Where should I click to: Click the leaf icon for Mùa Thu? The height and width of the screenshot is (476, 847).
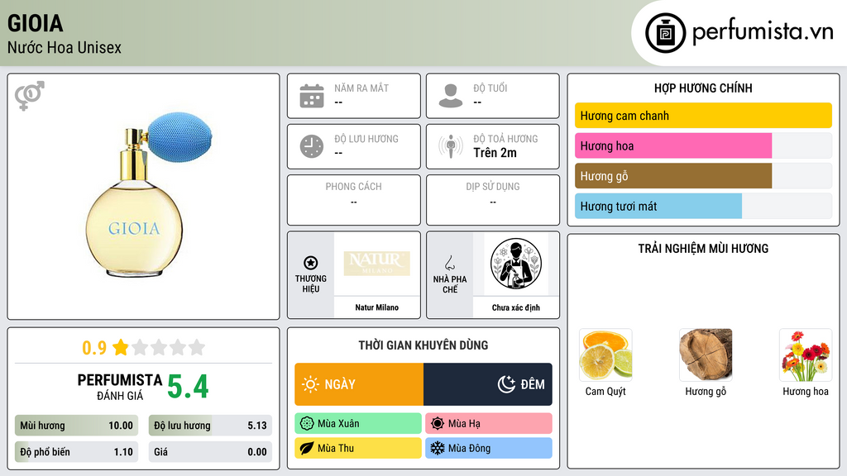pos(307,448)
